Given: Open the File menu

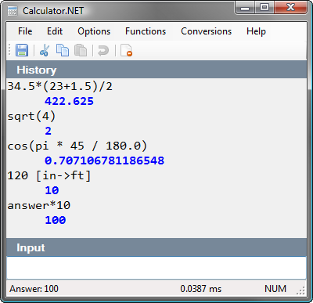Looking at the screenshot, I should 25,31.
